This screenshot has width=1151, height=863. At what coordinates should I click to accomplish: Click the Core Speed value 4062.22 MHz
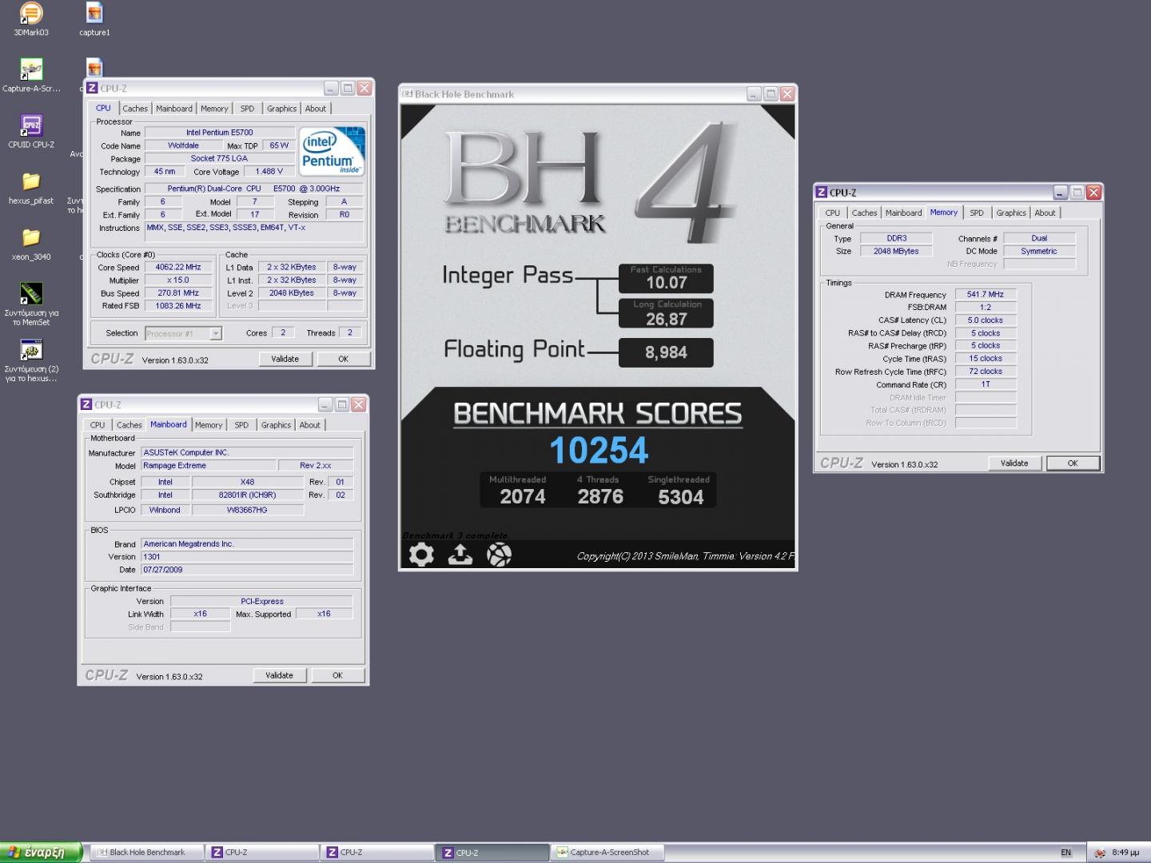[178, 267]
